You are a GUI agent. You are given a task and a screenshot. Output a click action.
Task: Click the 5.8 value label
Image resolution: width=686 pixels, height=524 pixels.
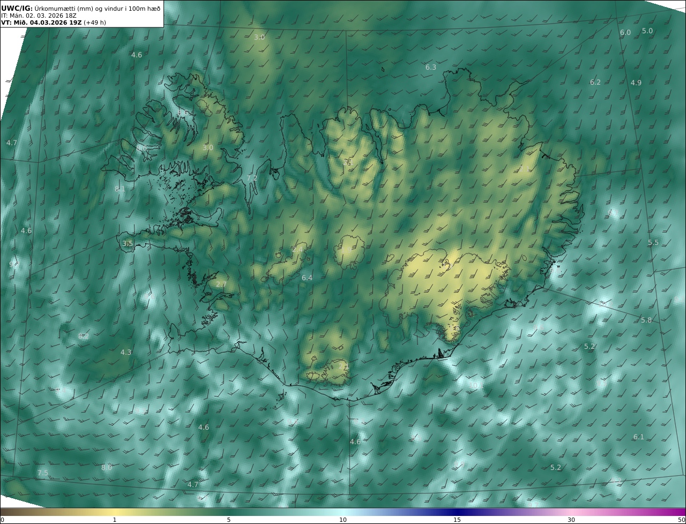[x=647, y=320]
